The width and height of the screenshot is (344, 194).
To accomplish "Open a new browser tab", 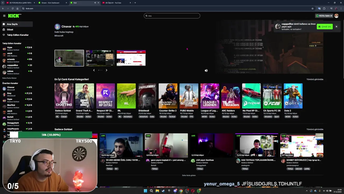I will [135, 3].
